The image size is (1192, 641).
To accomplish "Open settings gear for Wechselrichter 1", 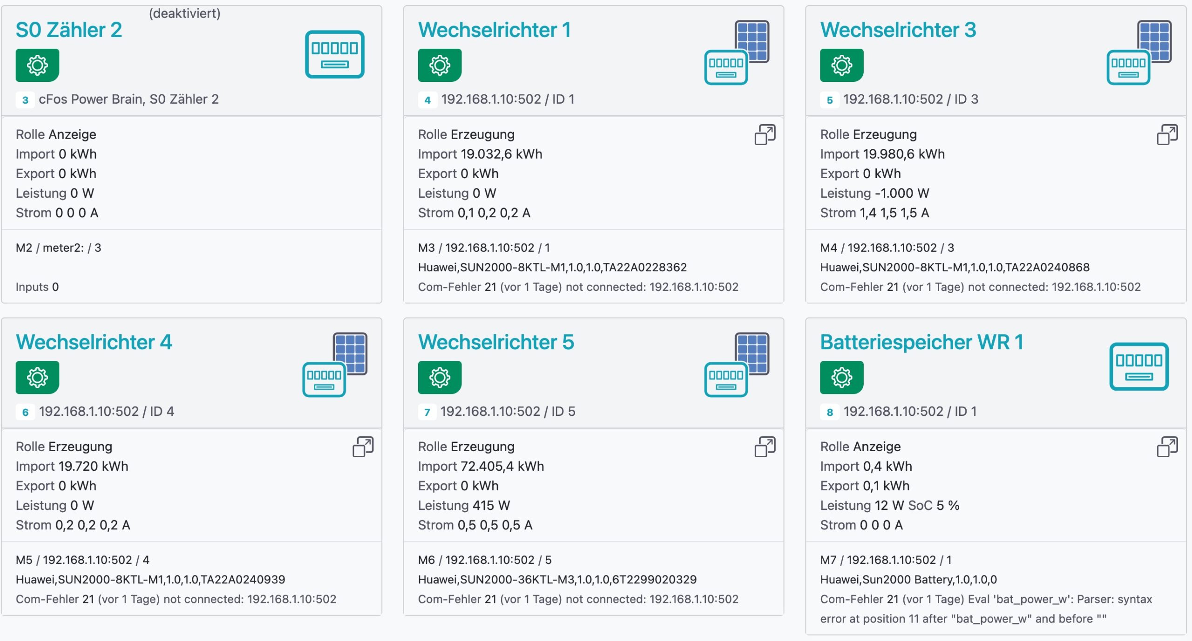I will (x=440, y=65).
